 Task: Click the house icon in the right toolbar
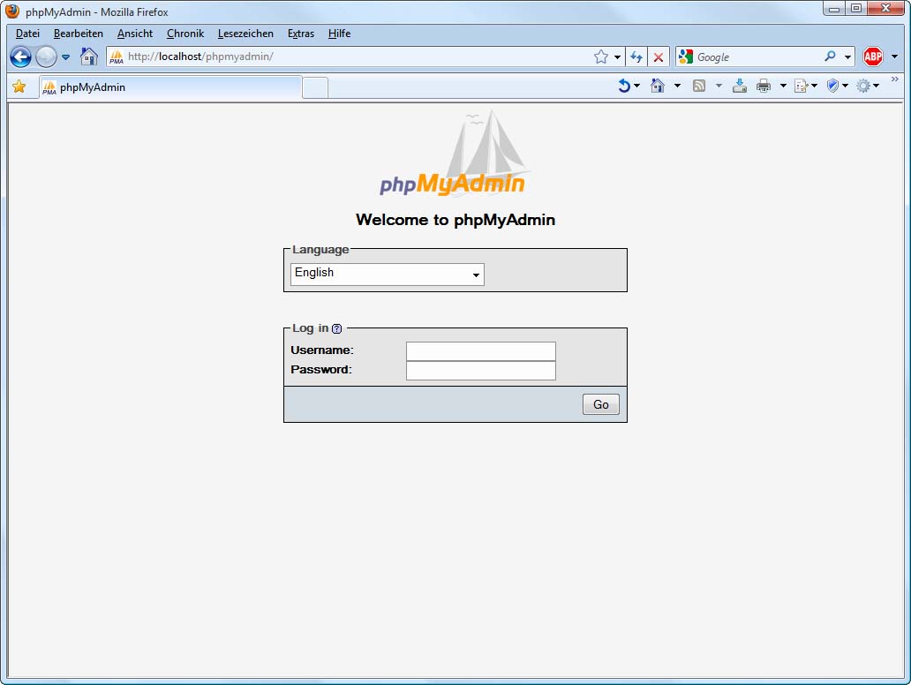click(658, 86)
